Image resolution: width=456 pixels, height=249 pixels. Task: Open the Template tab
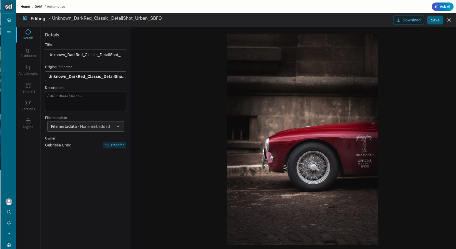(x=28, y=88)
